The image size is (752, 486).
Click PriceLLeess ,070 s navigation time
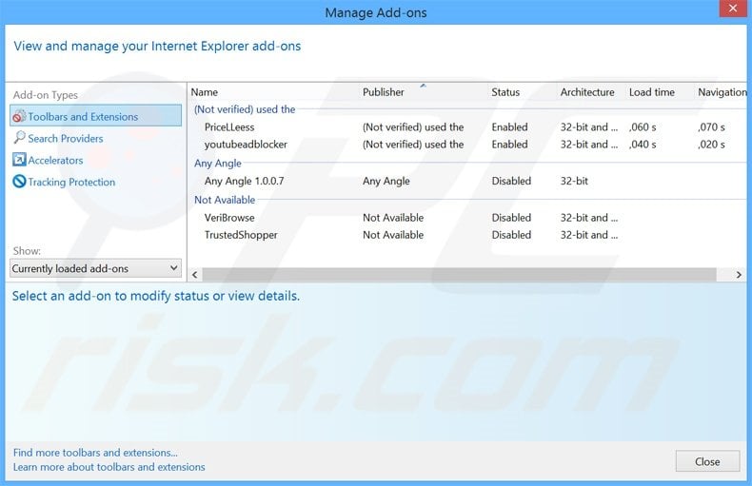pos(711,127)
